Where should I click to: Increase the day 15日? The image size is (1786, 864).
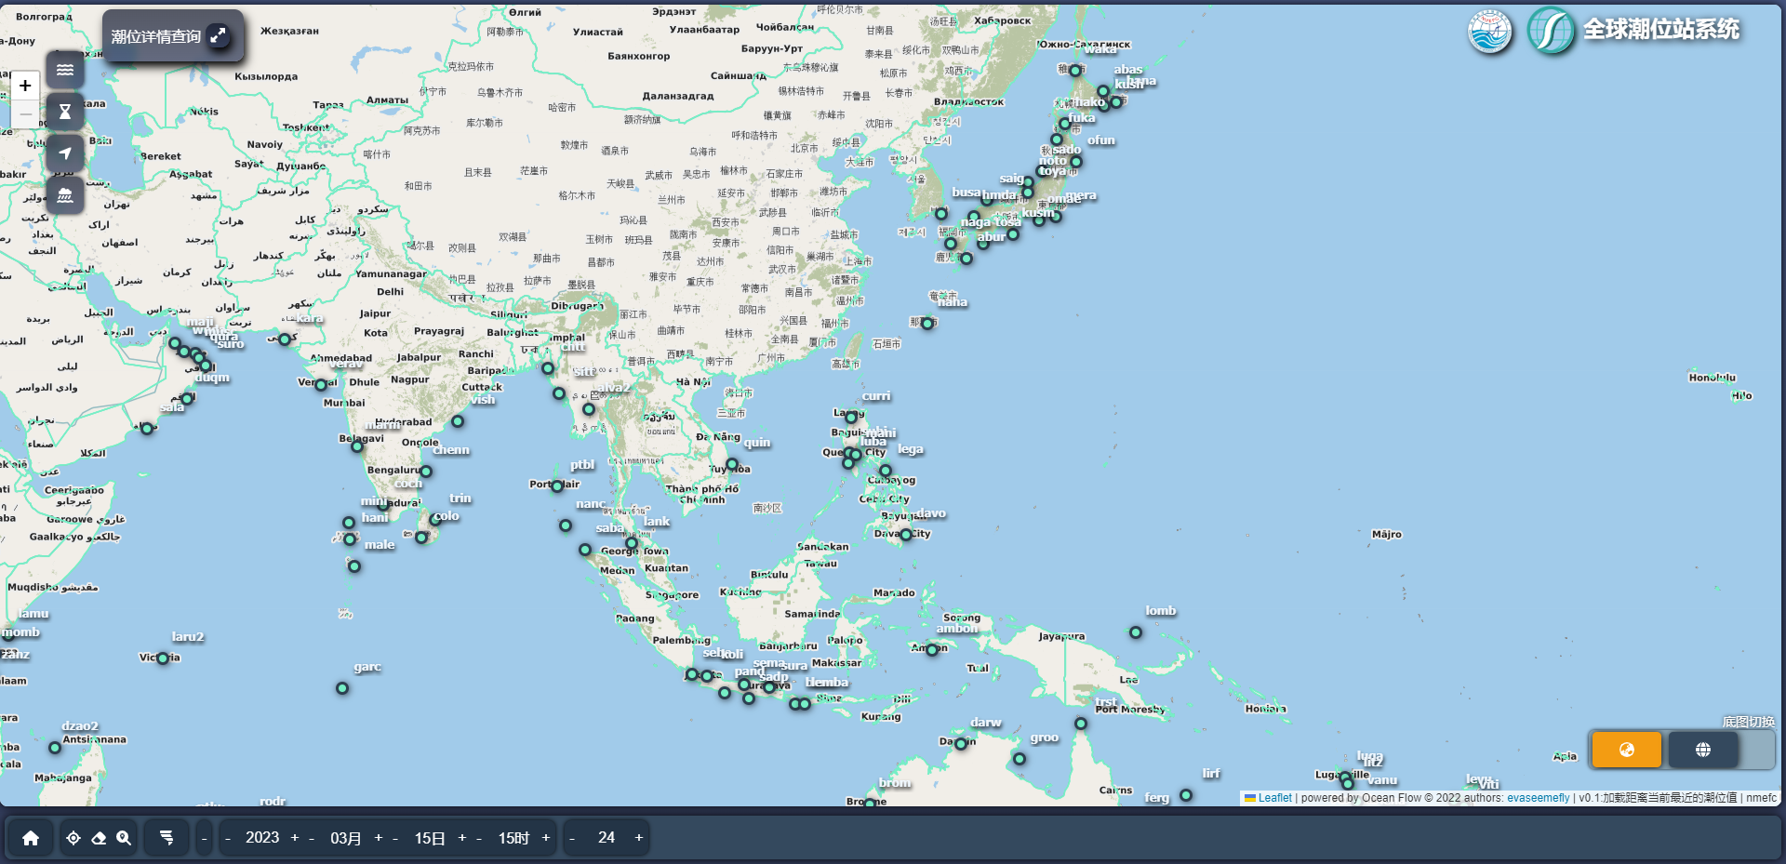(x=462, y=838)
